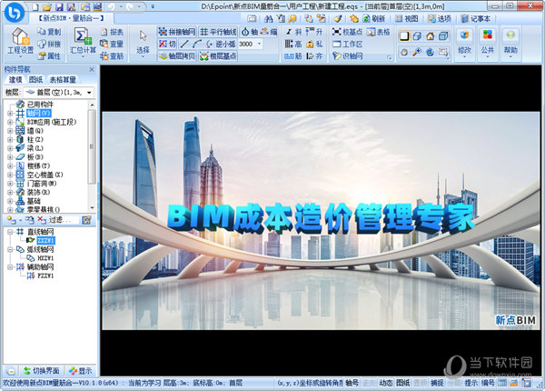Select the straight line draw tool
Screen dimensions: 545x391
click(184, 44)
